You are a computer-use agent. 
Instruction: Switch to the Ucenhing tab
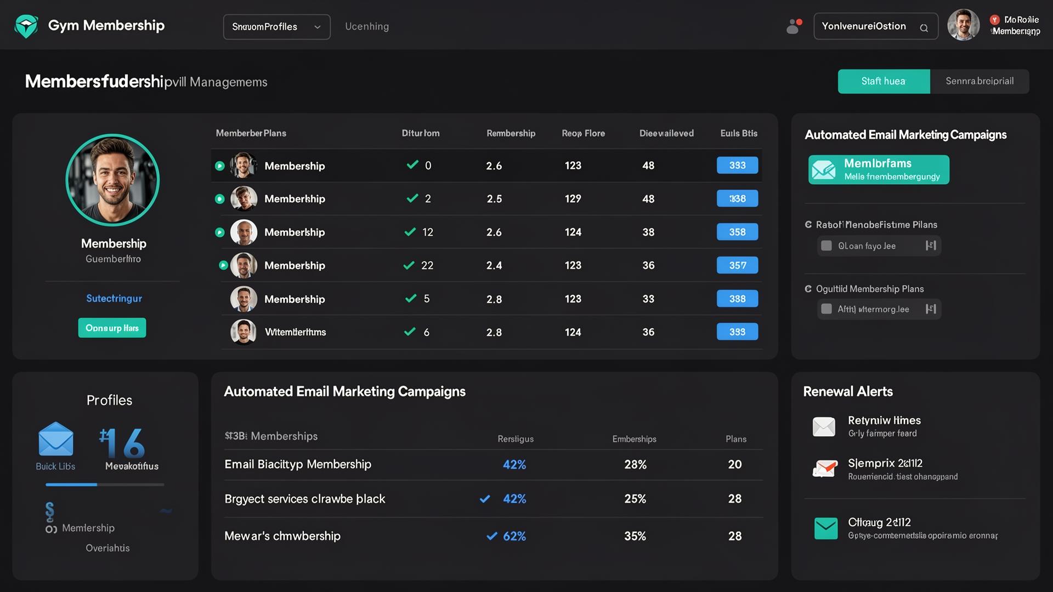[367, 26]
